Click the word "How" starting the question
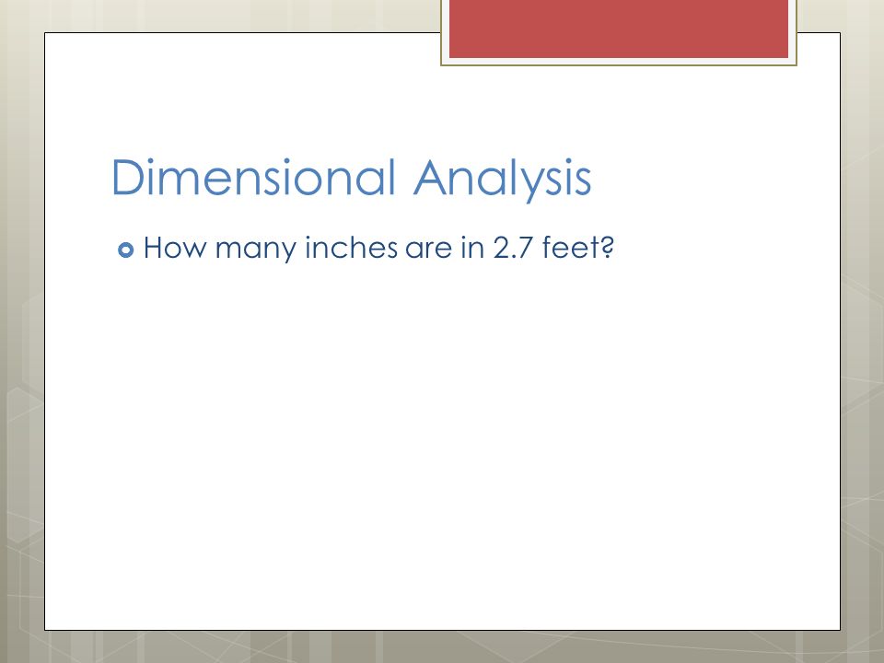Image resolution: width=884 pixels, height=663 pixels. [x=175, y=248]
